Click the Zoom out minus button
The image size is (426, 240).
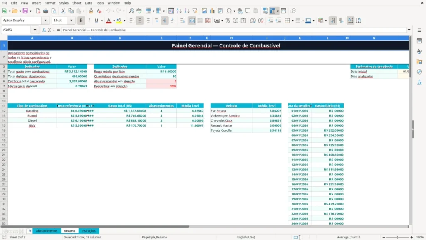click(384, 237)
